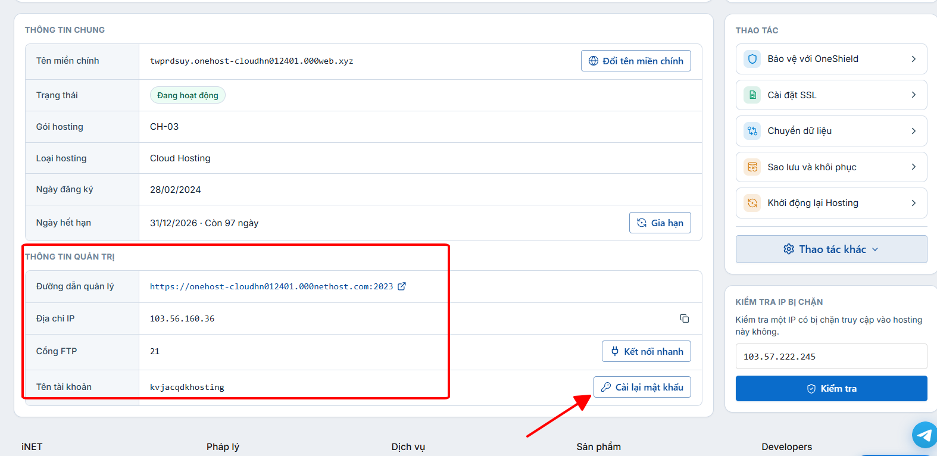Select the Cài đặt SSL action
The image size is (937, 456).
pos(832,95)
